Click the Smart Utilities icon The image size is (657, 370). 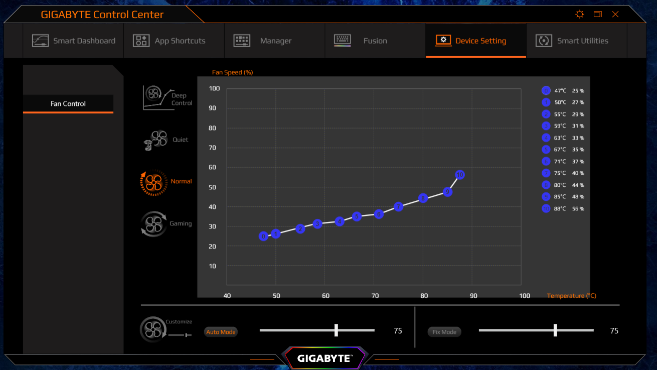(x=544, y=41)
